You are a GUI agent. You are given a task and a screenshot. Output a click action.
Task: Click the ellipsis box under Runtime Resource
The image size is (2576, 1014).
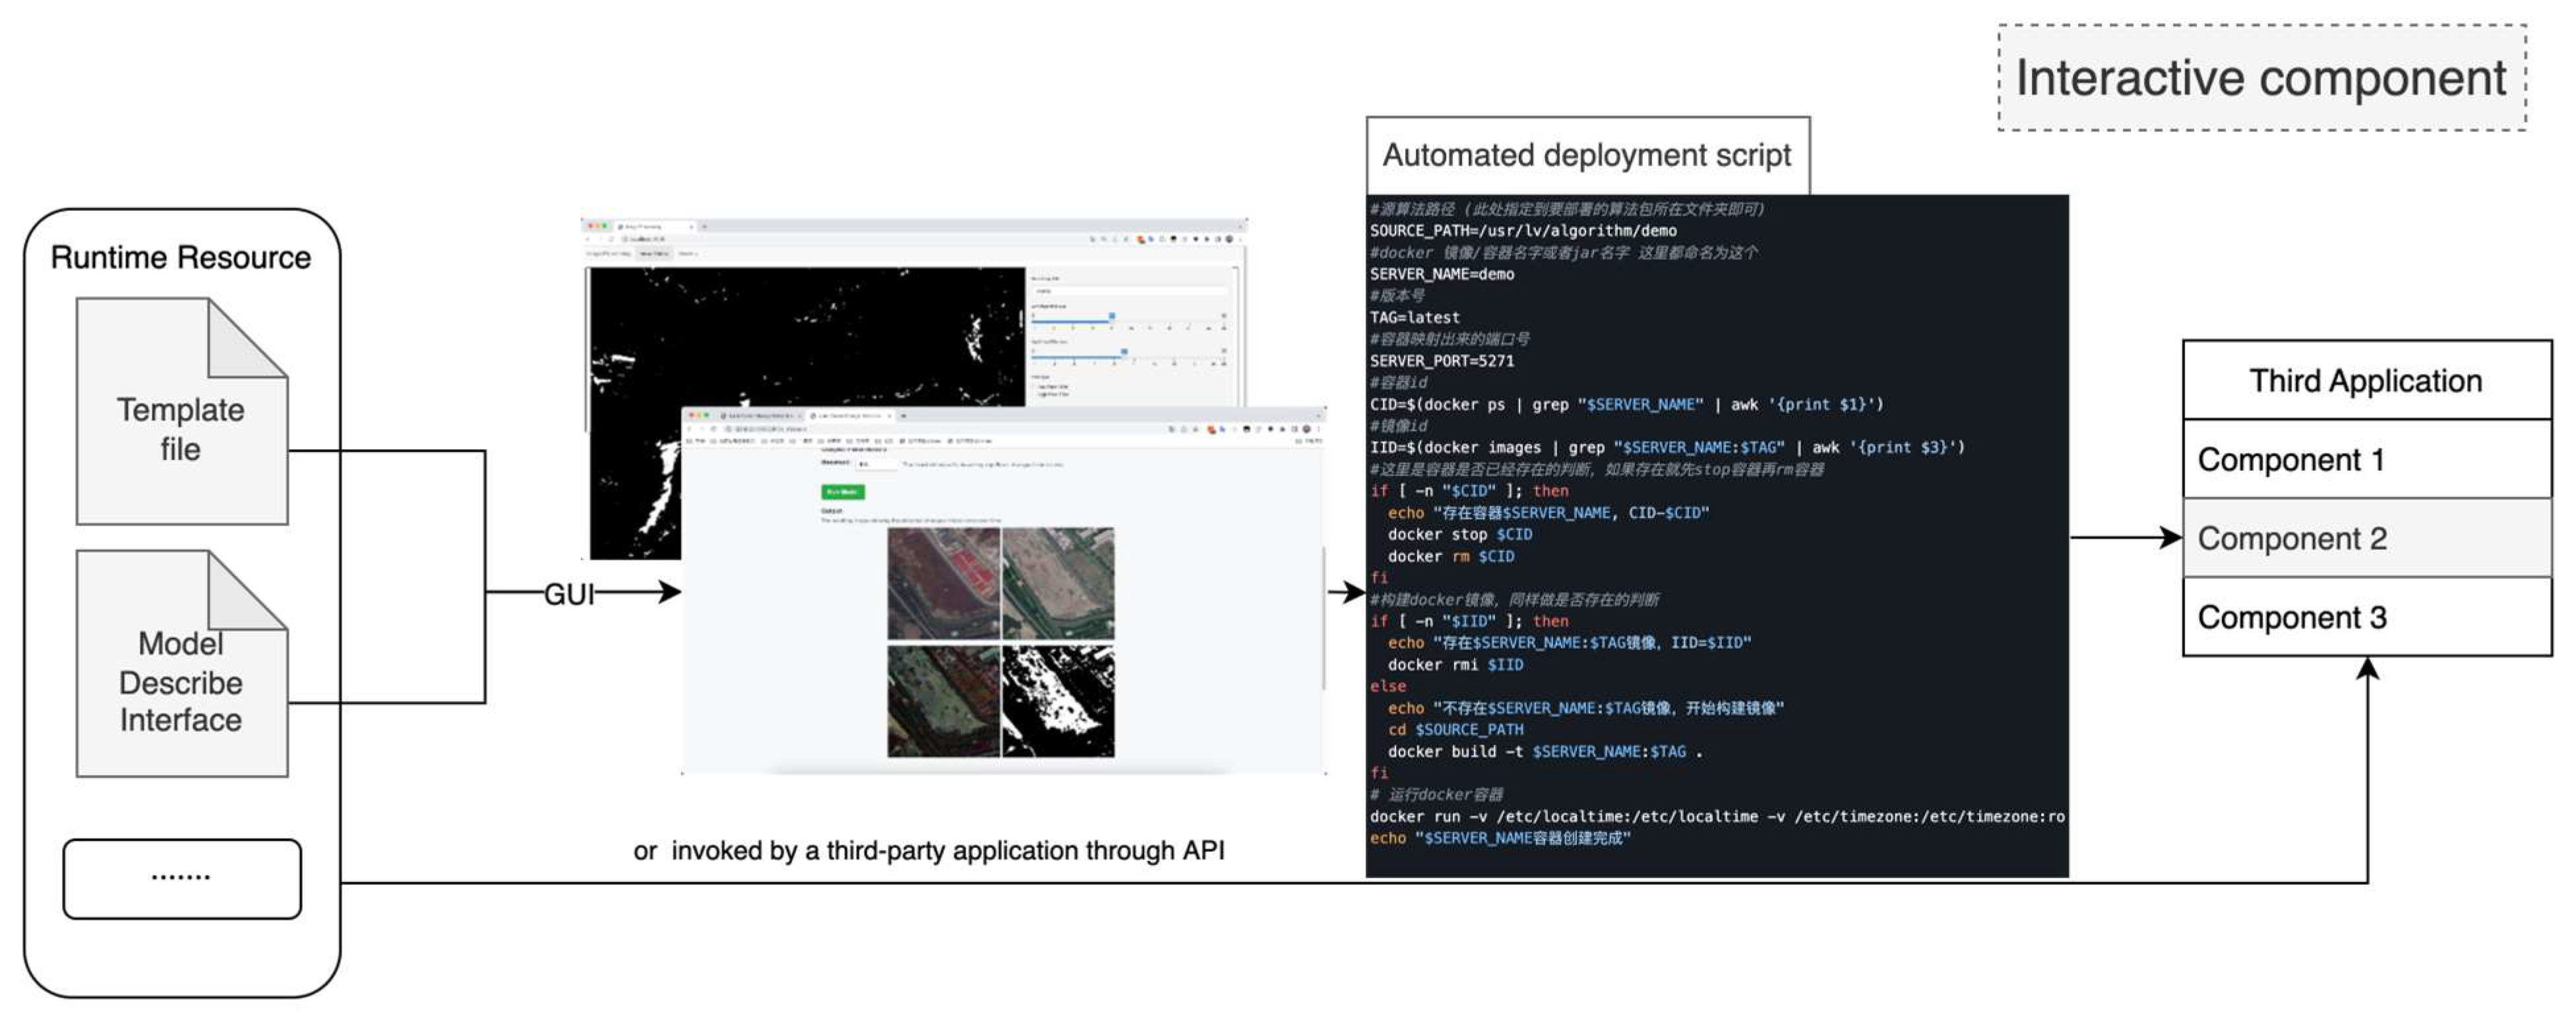pyautogui.click(x=181, y=878)
